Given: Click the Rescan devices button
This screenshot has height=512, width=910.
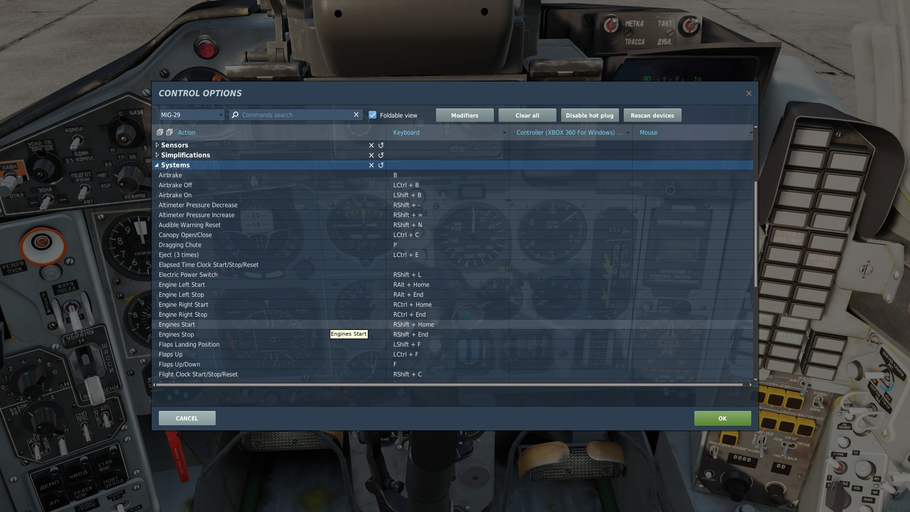Looking at the screenshot, I should tap(653, 115).
